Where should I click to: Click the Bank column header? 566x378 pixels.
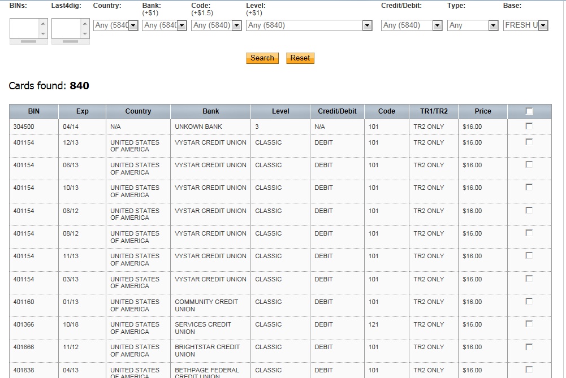coord(211,111)
